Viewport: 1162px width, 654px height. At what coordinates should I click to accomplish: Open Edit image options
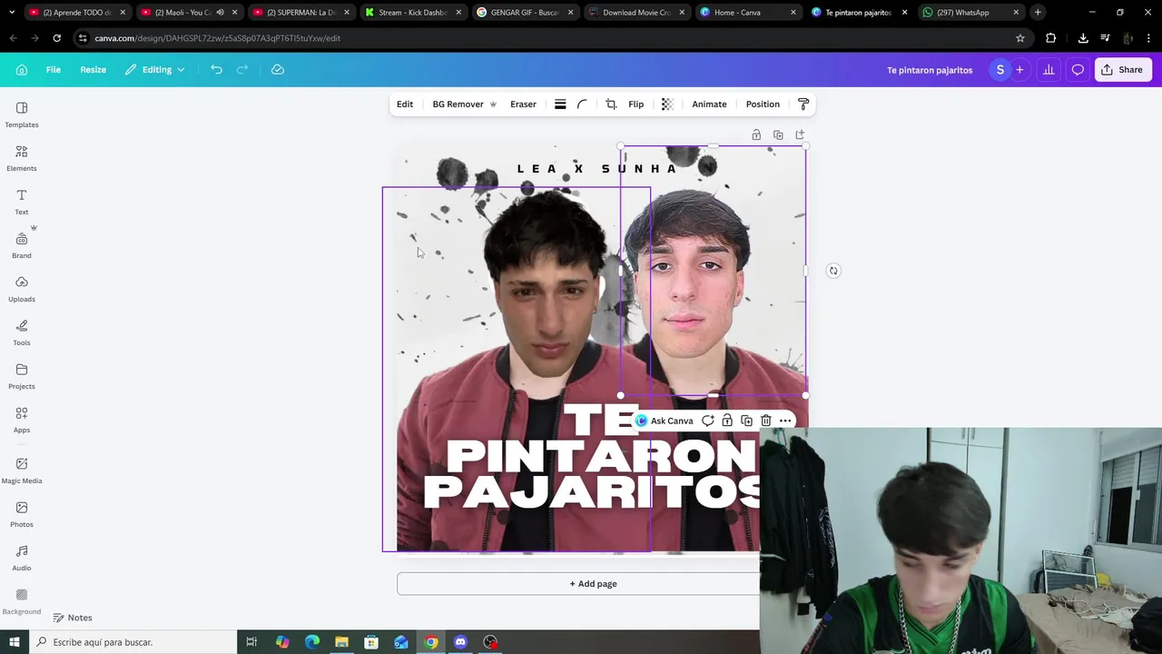pos(405,104)
